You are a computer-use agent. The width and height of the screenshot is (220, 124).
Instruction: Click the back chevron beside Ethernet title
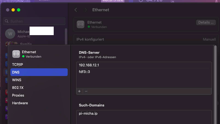pyautogui.click(x=76, y=10)
